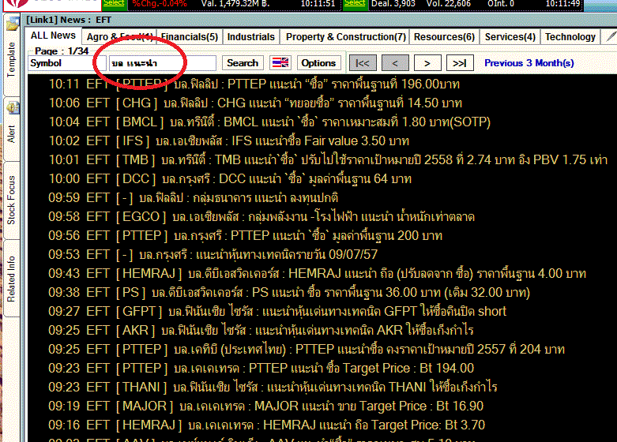Open the 09:56 PTTEP news row

coord(245,235)
